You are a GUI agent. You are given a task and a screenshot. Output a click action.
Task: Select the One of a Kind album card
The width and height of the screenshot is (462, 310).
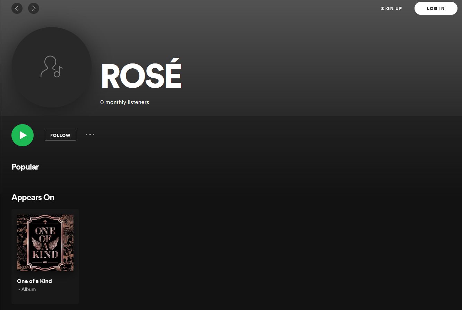tap(45, 257)
